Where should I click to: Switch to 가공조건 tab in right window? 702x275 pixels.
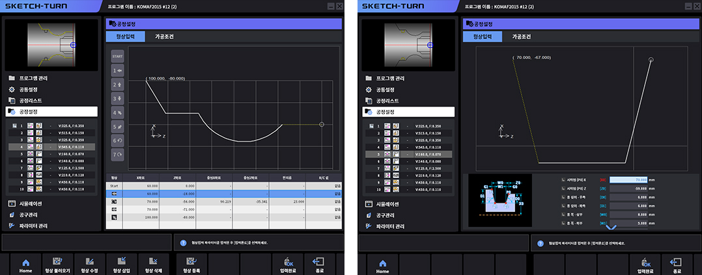pos(522,37)
